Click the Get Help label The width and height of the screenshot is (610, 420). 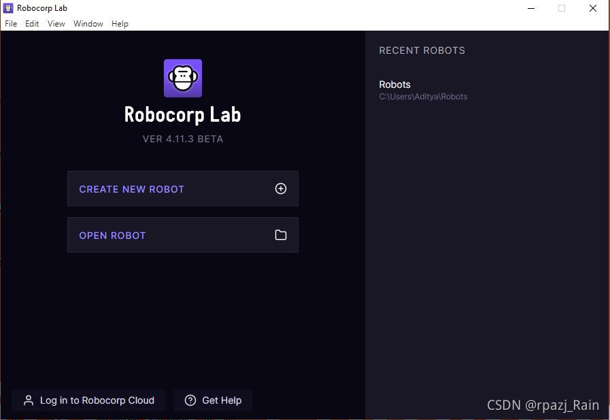222,400
